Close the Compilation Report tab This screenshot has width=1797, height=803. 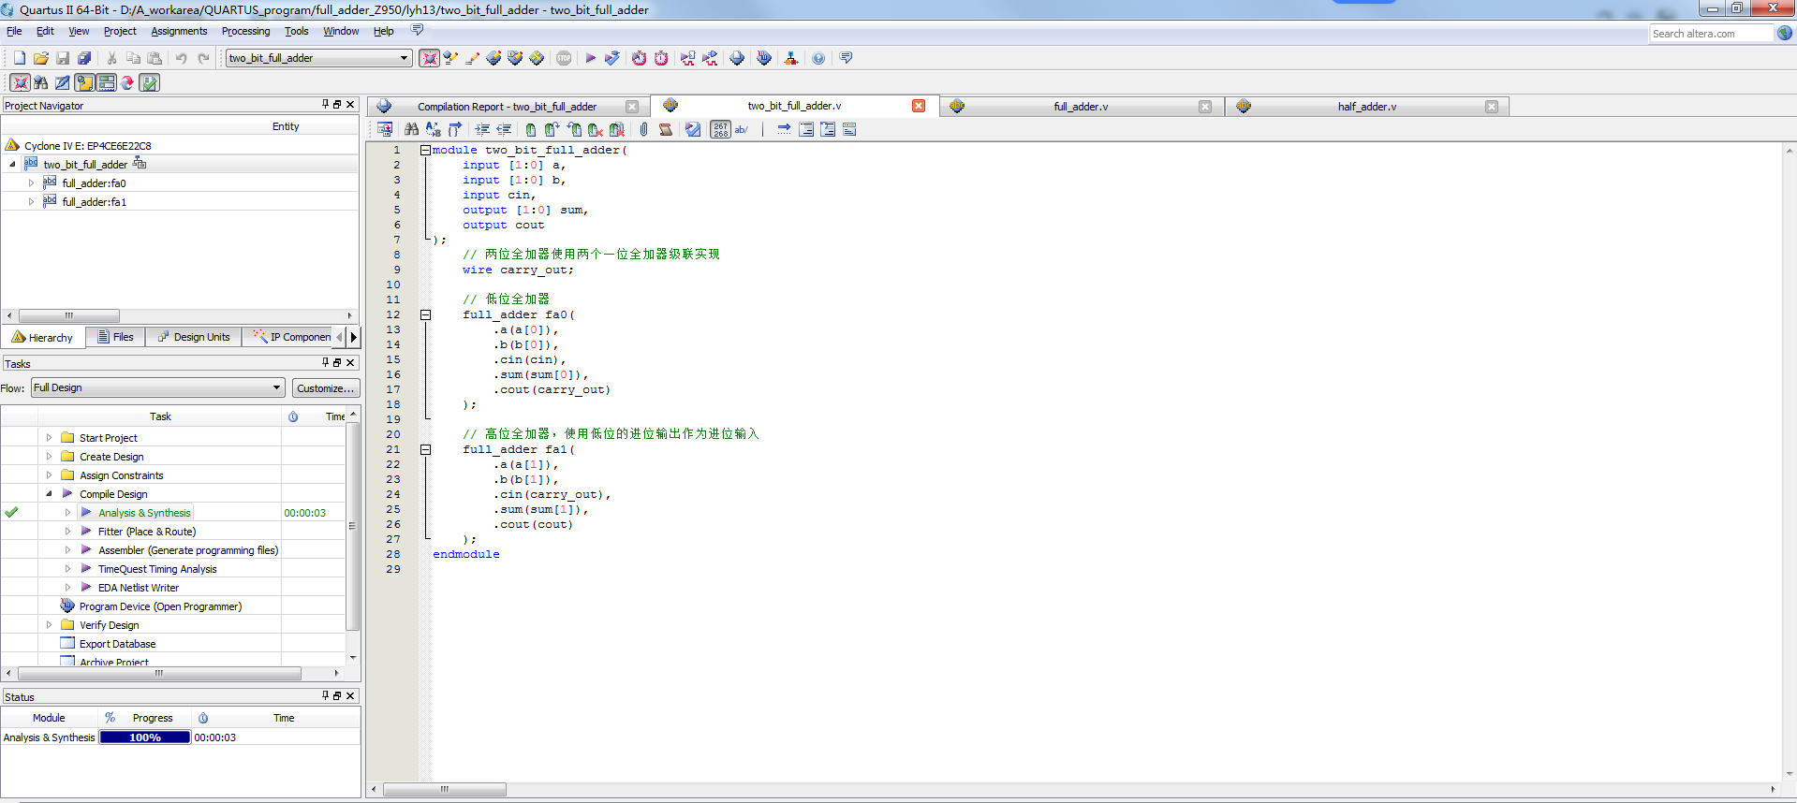(x=632, y=107)
